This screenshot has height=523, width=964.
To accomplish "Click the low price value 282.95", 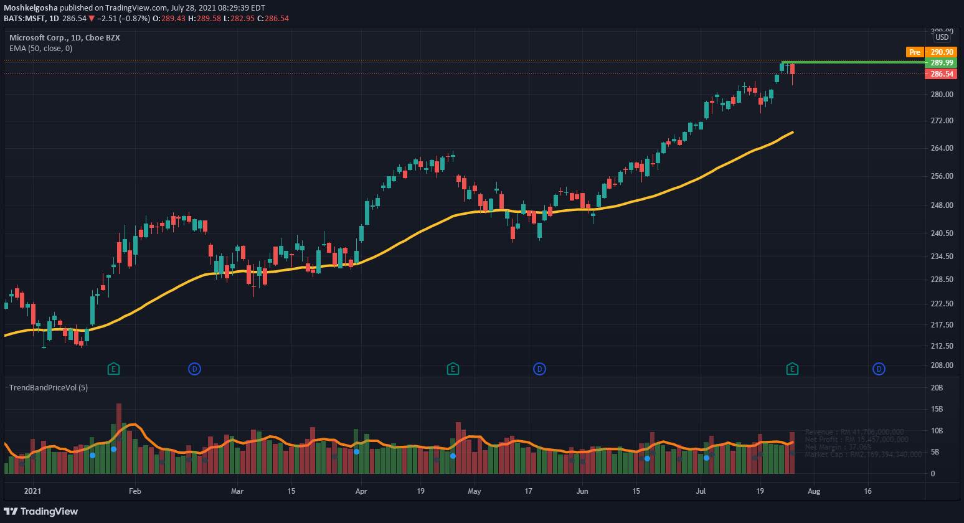I will coord(243,19).
